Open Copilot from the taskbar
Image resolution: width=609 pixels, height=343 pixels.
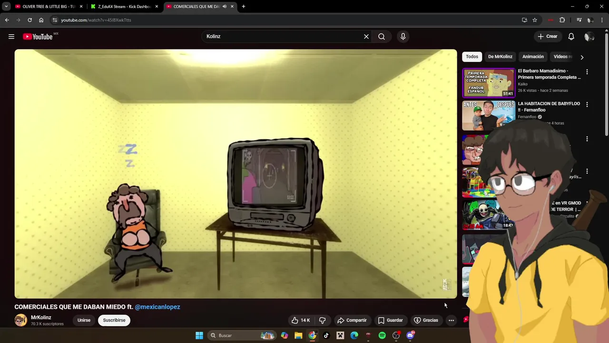point(285,335)
